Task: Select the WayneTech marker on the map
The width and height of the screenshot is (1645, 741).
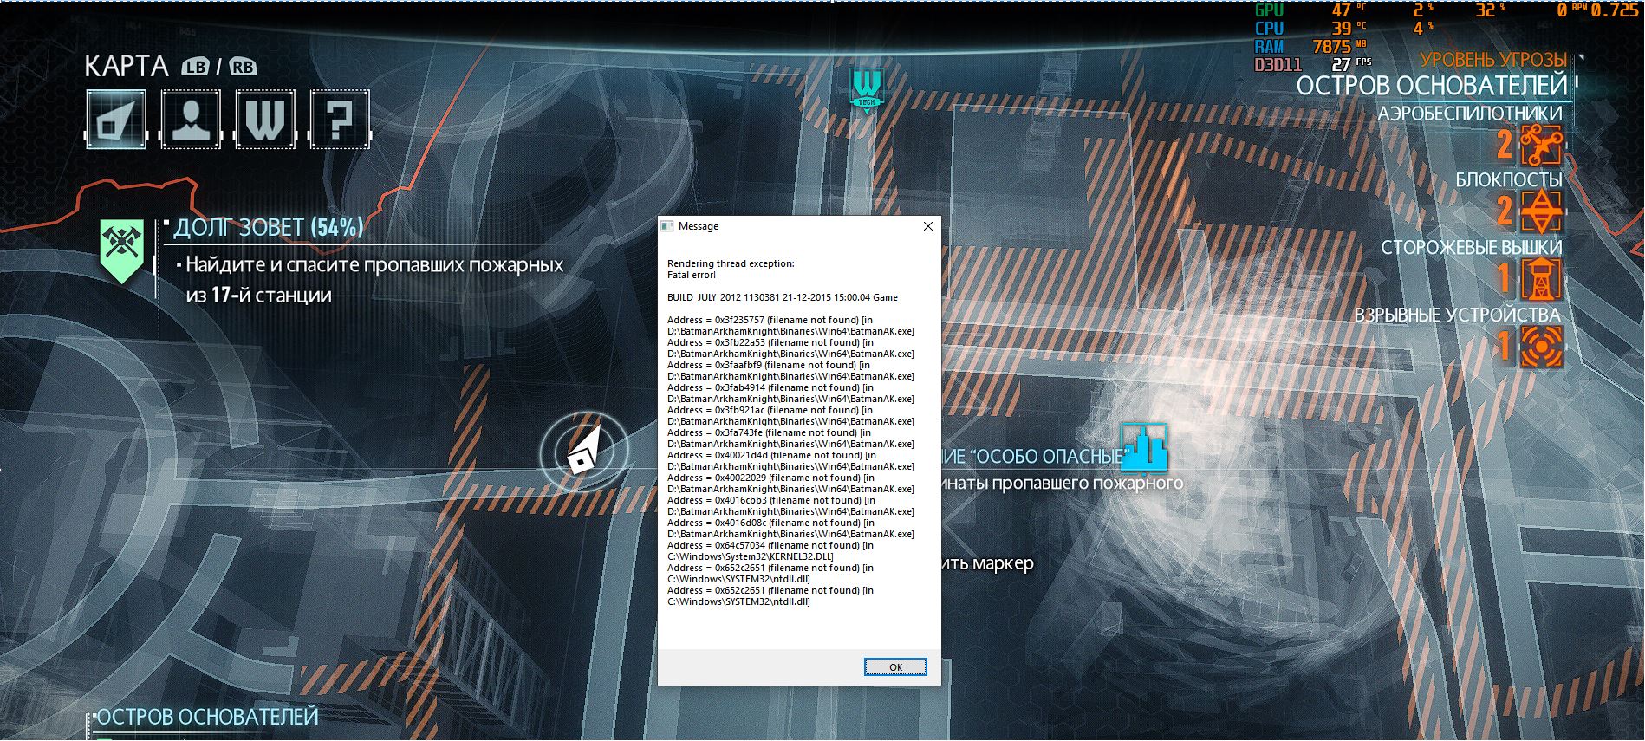Action: click(866, 90)
